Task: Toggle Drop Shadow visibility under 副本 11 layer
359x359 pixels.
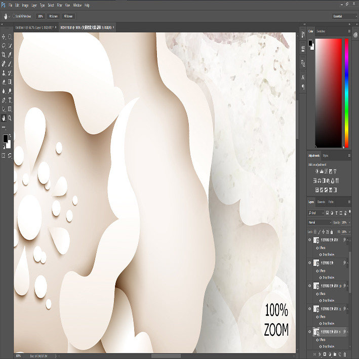Action: pyautogui.click(x=321, y=323)
